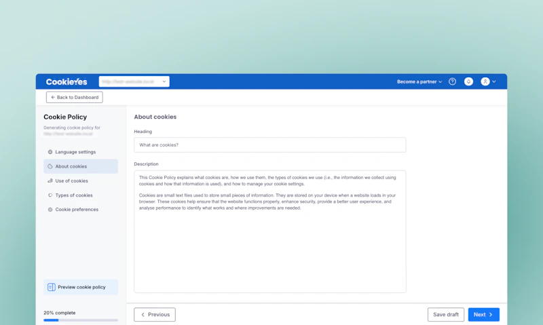Open Use of cookies section

tap(81, 180)
